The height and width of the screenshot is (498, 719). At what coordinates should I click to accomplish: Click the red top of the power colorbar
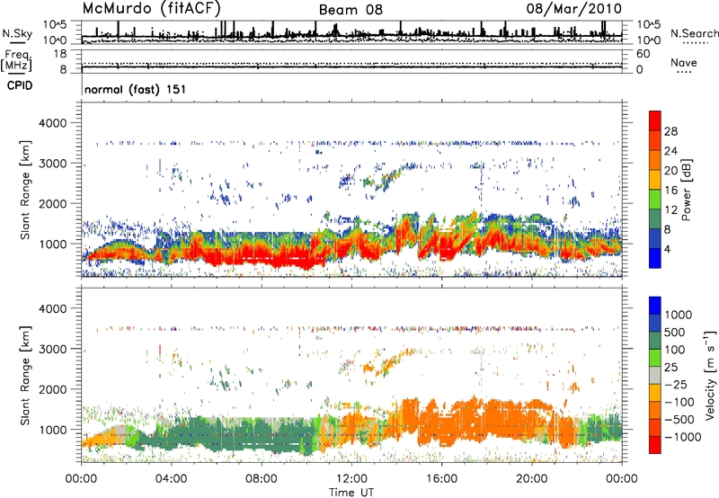[x=655, y=120]
